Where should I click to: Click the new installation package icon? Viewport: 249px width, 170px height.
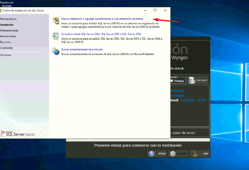pos(56,20)
